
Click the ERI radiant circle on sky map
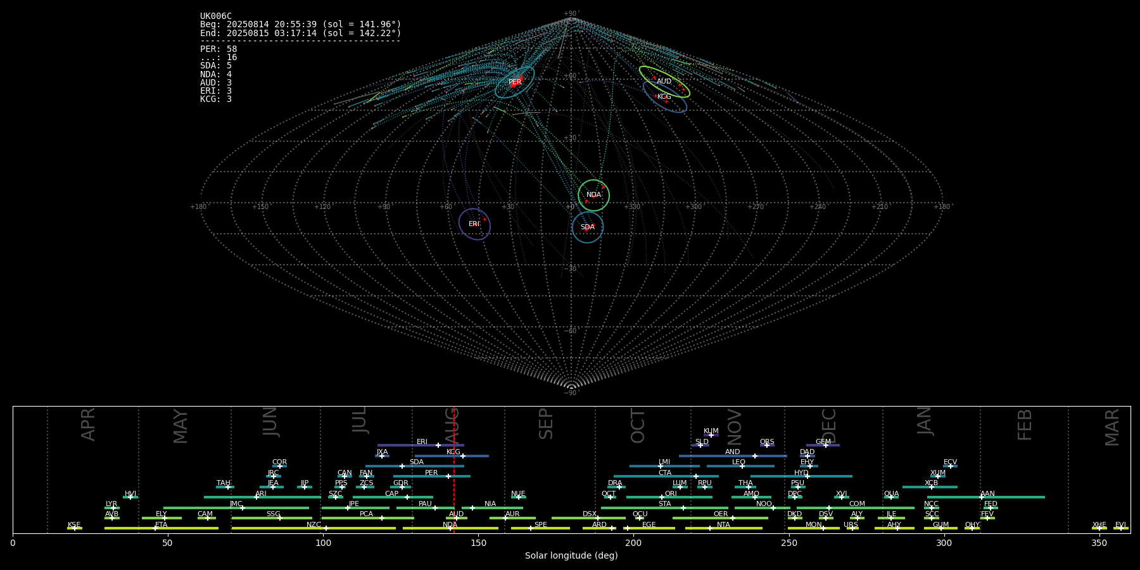(x=474, y=224)
